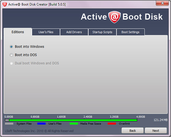Click the 4.00GB scale label

tap(141, 117)
